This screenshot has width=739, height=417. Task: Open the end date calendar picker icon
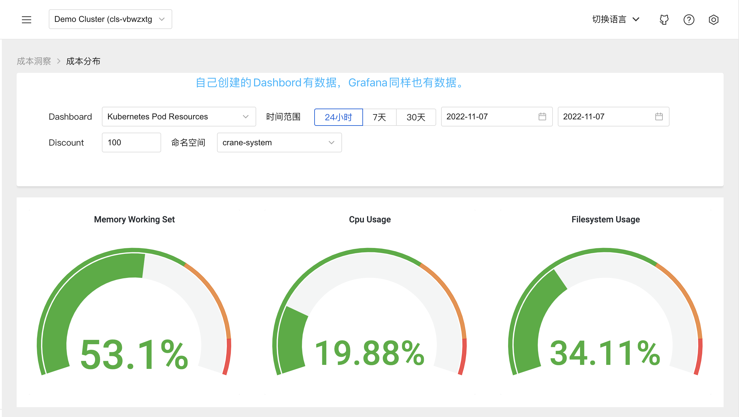pyautogui.click(x=659, y=117)
